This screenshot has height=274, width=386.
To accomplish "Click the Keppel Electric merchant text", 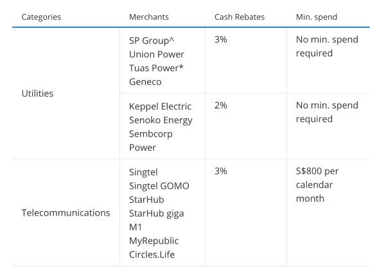I will point(160,105).
